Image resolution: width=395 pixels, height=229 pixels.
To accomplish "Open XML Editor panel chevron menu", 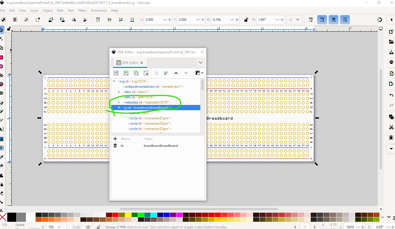I will (x=201, y=63).
